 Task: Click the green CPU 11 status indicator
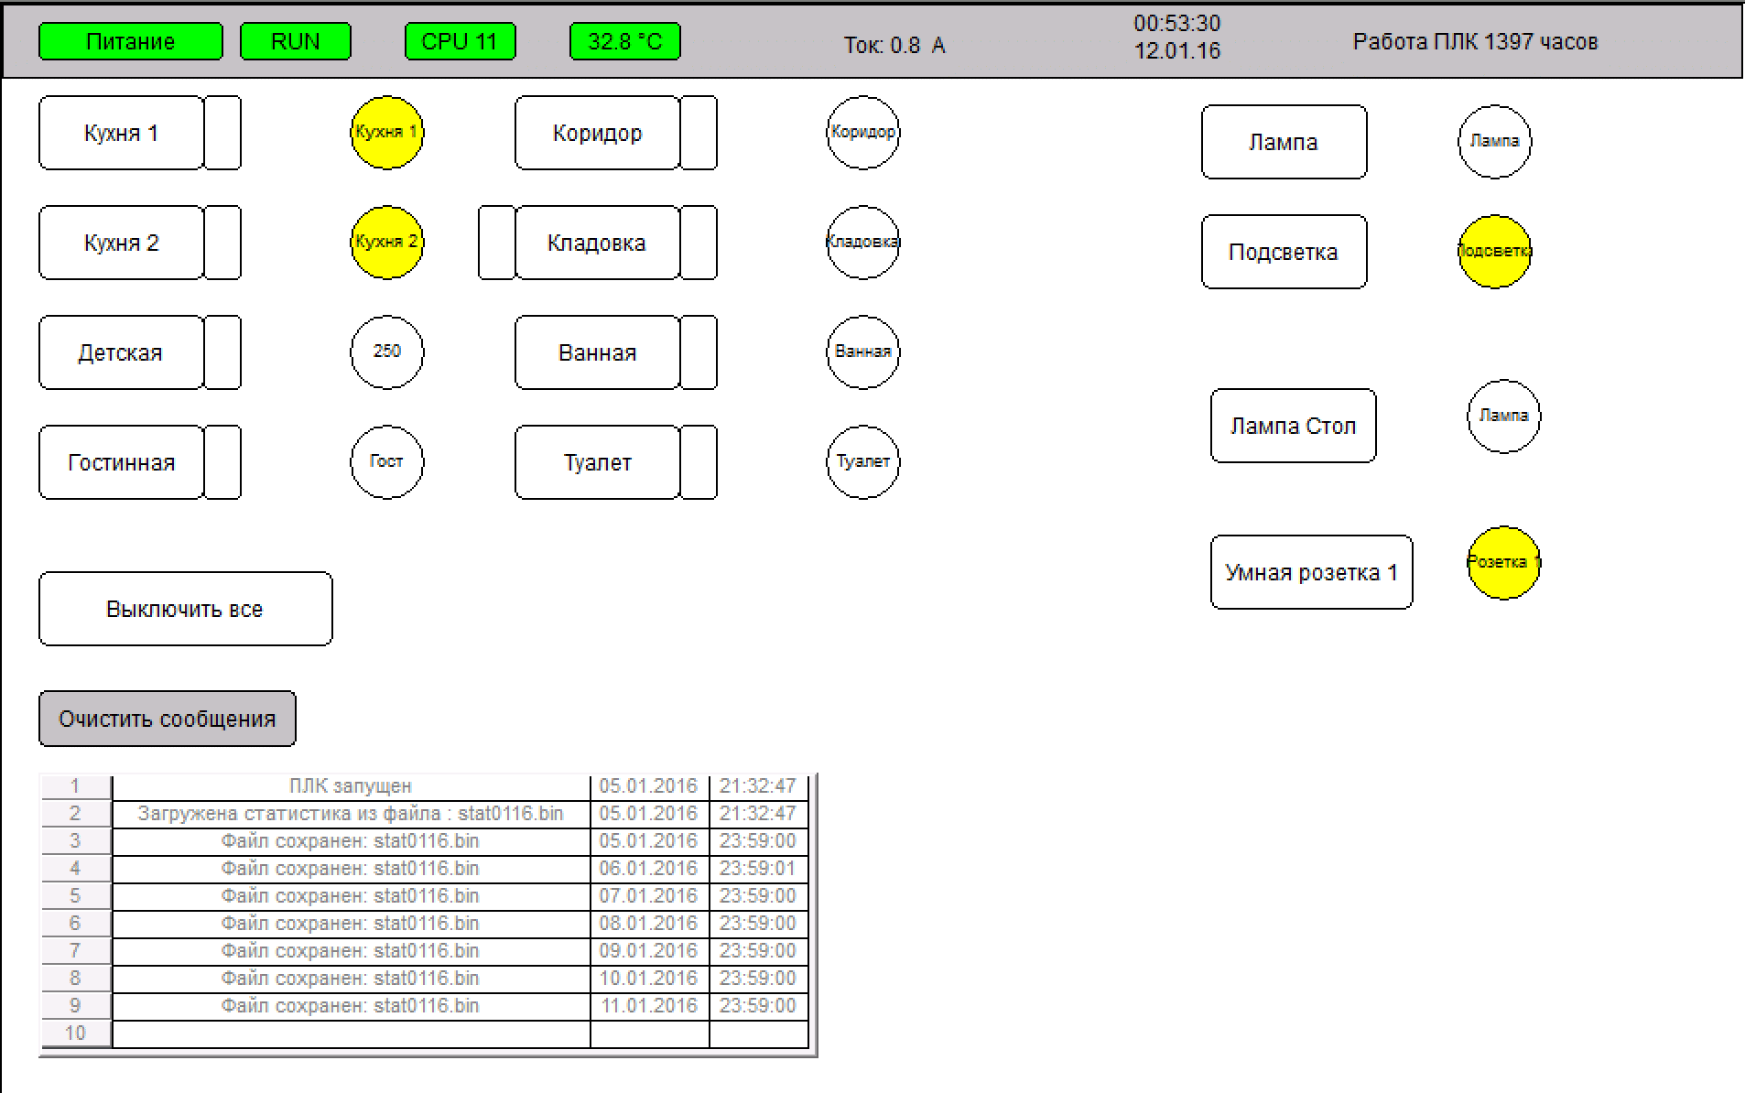click(460, 41)
